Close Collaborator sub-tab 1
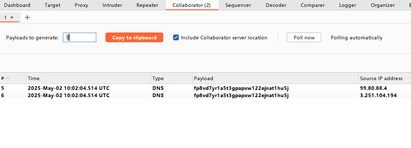411x148 pixels. point(12,17)
